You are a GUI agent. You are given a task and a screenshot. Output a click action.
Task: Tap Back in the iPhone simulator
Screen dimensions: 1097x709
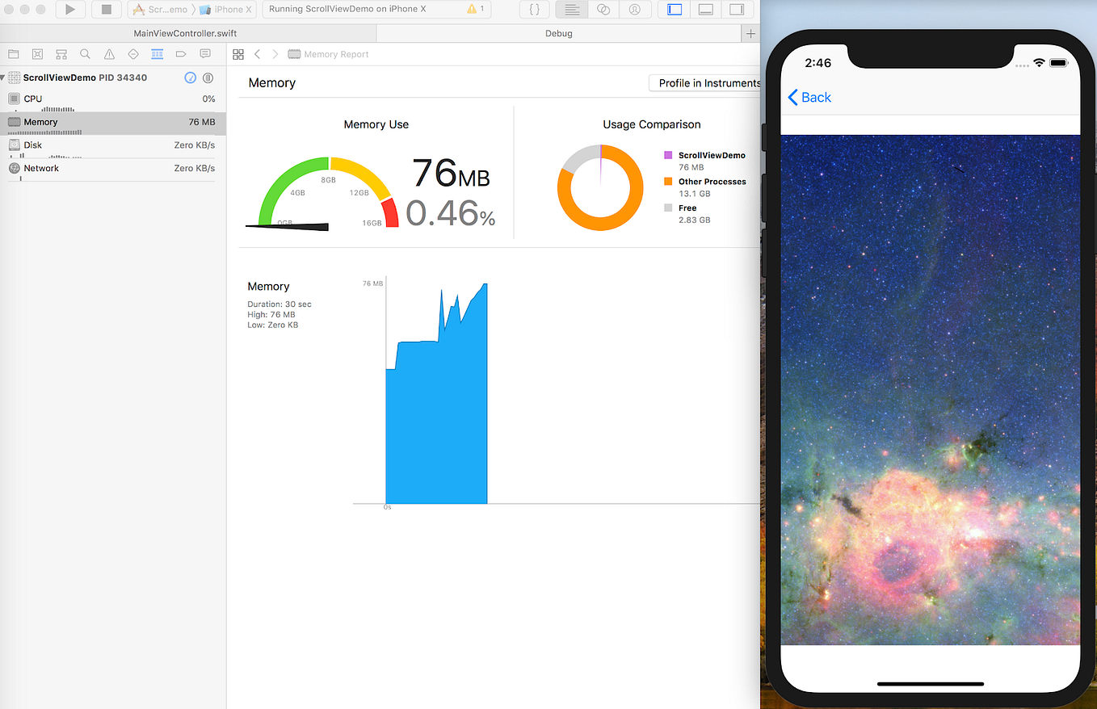pyautogui.click(x=809, y=97)
